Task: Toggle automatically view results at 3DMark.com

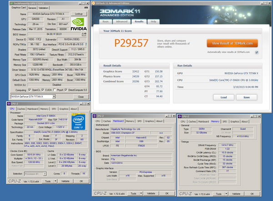Action: tap(257, 53)
